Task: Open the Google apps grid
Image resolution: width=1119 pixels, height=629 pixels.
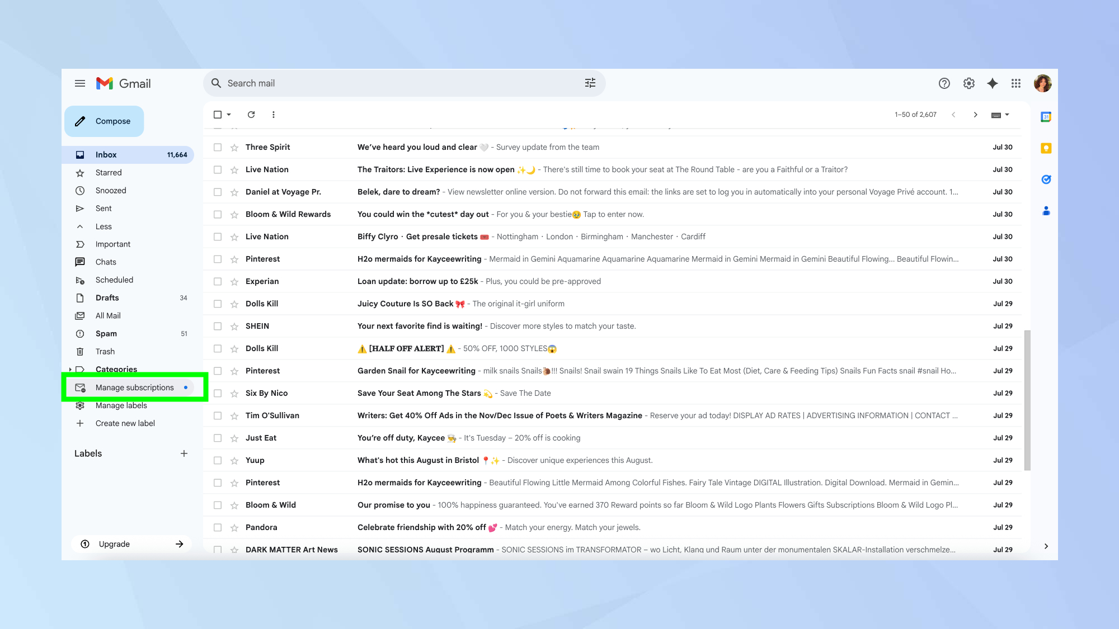Action: [1016, 83]
